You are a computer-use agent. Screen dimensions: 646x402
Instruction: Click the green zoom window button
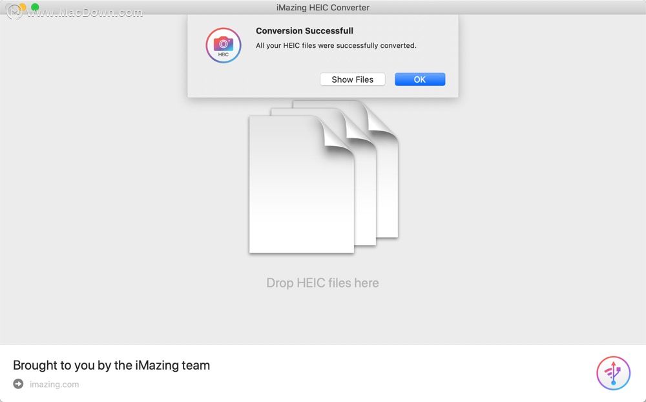pos(35,7)
